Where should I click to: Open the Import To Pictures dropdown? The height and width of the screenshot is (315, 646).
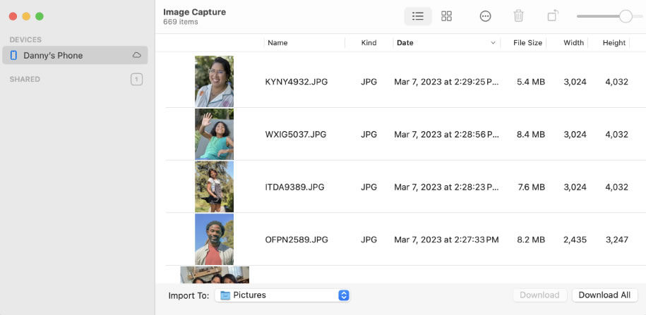click(282, 295)
